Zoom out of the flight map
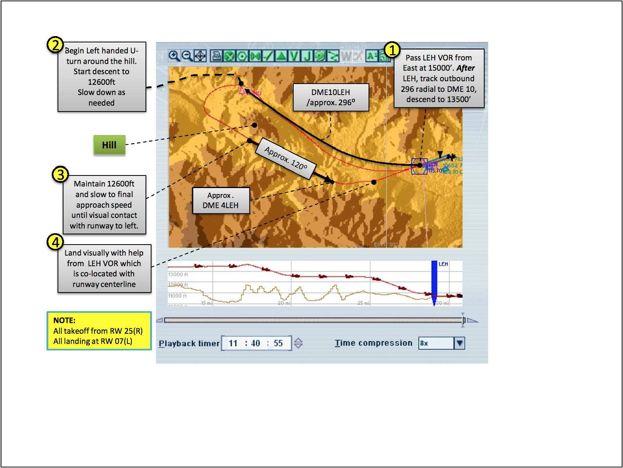Viewport: 623px width, 468px height. pos(187,56)
